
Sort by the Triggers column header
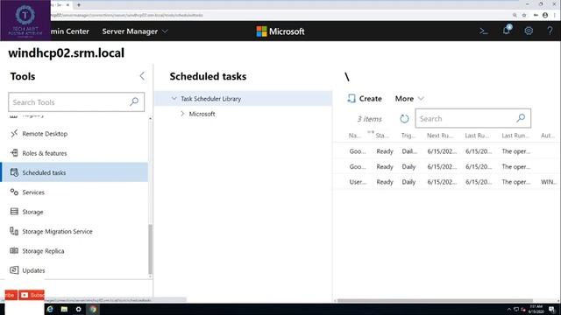point(408,136)
